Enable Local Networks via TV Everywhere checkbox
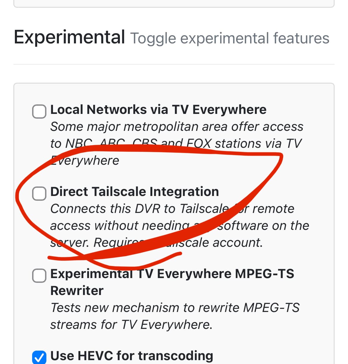 39,112
